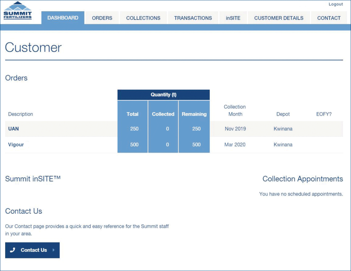Click the arrow on Contact Us button

[53, 250]
